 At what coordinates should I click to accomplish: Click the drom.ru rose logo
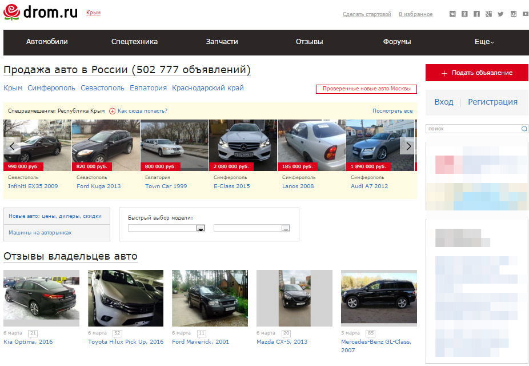tap(11, 12)
